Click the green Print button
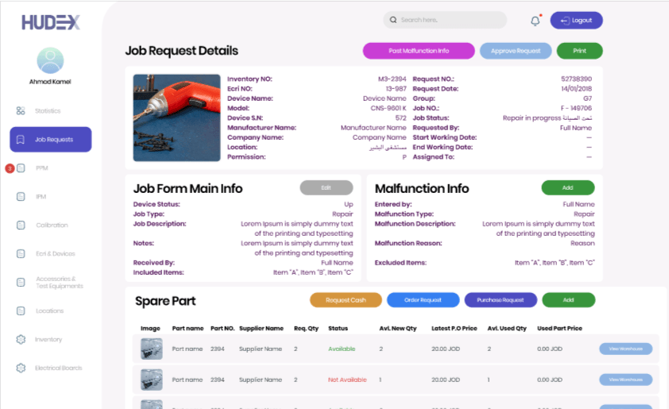The height and width of the screenshot is (409, 669). [x=579, y=51]
